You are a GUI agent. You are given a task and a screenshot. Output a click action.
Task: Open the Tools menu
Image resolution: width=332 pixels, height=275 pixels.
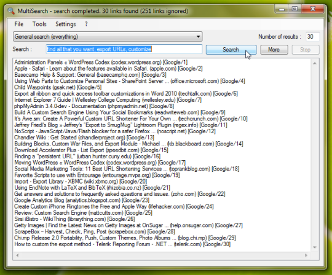click(x=39, y=24)
